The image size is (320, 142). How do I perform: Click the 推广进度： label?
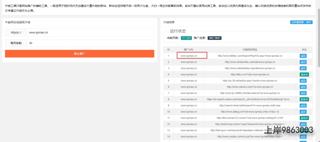[x=200, y=38]
